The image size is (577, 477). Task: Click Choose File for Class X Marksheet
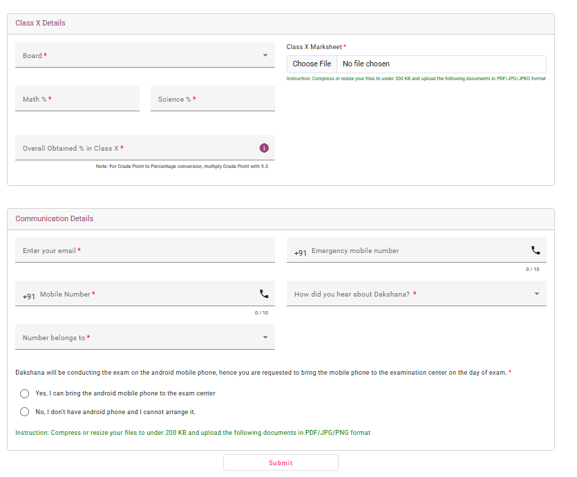(312, 64)
